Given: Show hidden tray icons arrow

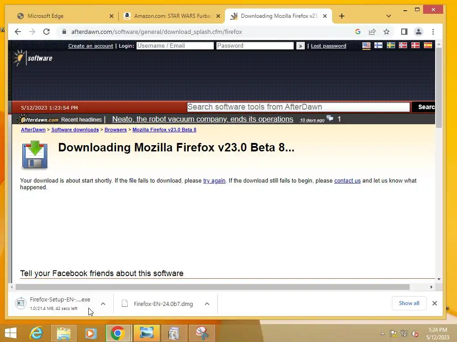Looking at the screenshot, I should click(x=382, y=334).
